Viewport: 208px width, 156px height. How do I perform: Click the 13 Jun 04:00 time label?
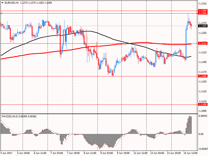[x=157, y=153]
